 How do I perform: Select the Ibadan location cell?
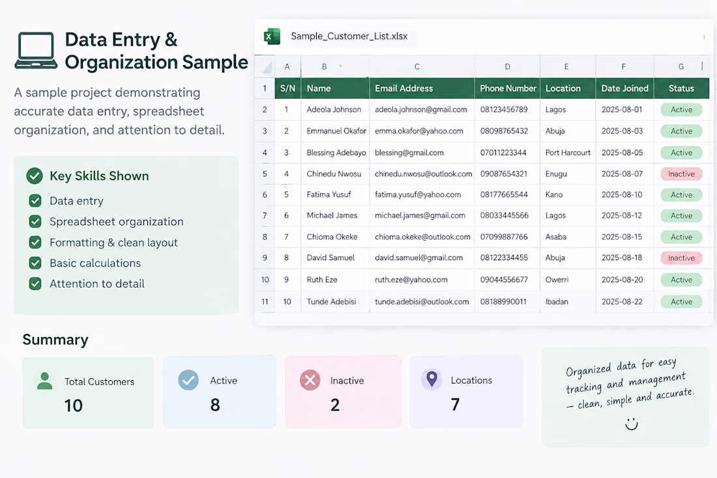click(568, 301)
